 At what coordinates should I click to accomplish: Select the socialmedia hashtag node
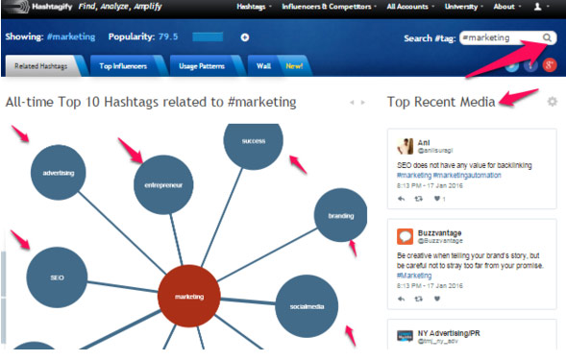click(307, 306)
